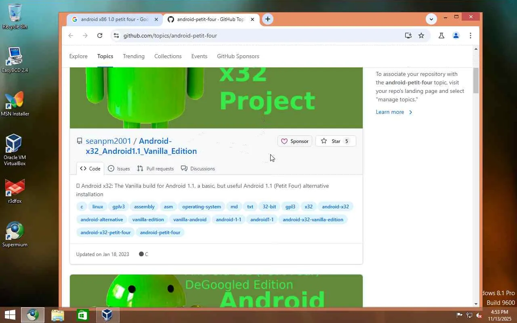Viewport: 517px width, 323px height.
Task: Bookmark this page with the star icon
Action: point(421,36)
